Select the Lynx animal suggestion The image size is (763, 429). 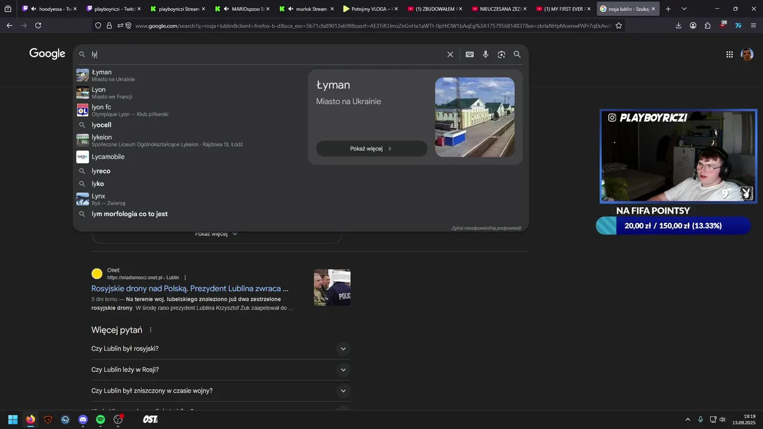[x=188, y=199]
